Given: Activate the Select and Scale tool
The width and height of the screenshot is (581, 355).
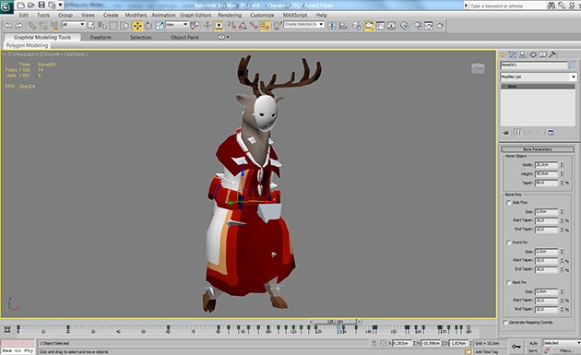Looking at the screenshot, I should click(160, 26).
